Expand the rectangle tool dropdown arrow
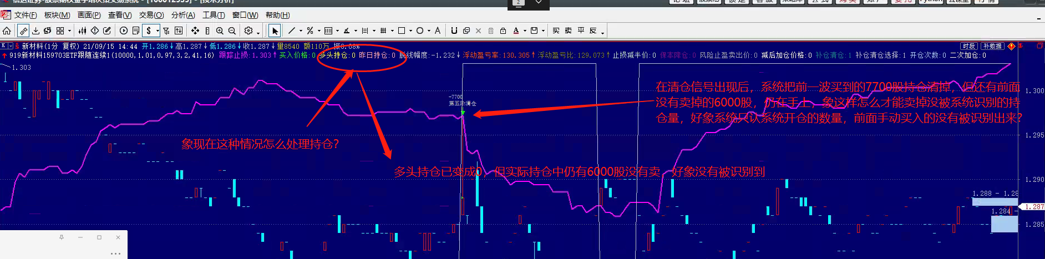This screenshot has height=259, width=1045. pos(411,31)
